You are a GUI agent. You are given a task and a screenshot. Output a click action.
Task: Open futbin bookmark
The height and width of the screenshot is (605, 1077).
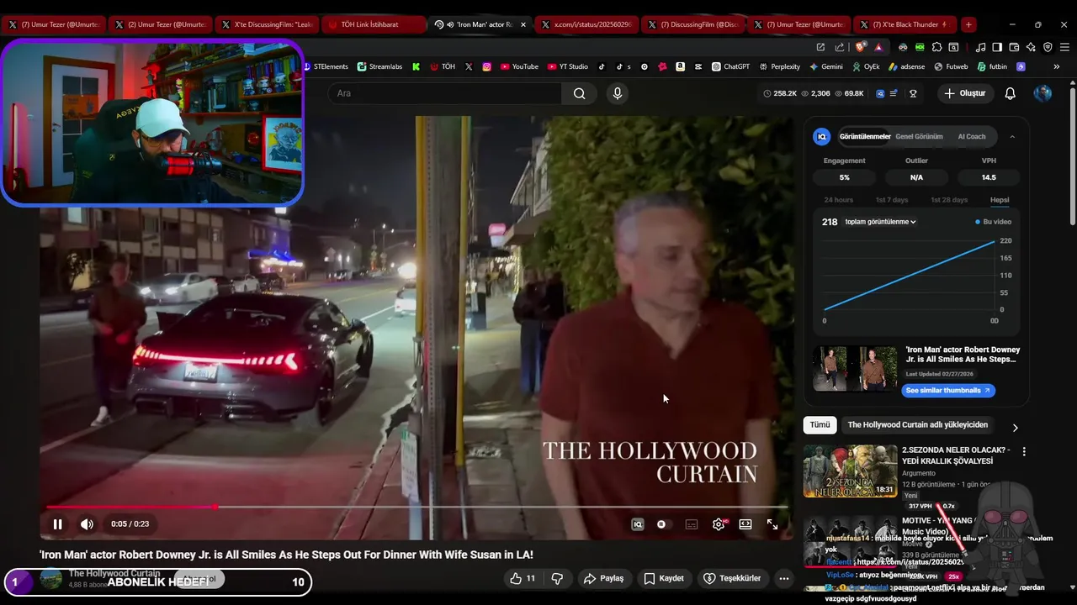[x=992, y=66]
